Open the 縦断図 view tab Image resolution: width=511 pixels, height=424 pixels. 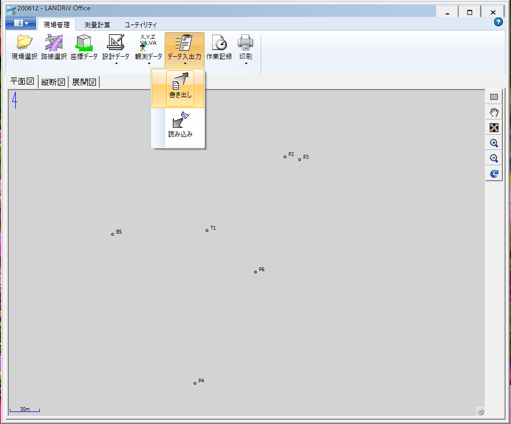(x=52, y=81)
